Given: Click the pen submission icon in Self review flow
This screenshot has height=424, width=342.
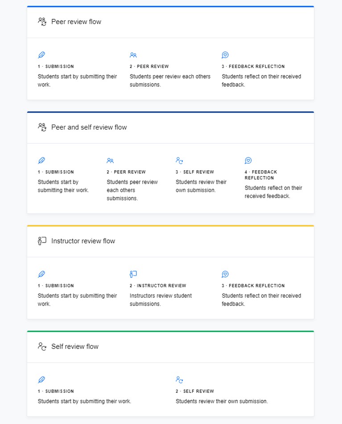Looking at the screenshot, I should tap(41, 380).
